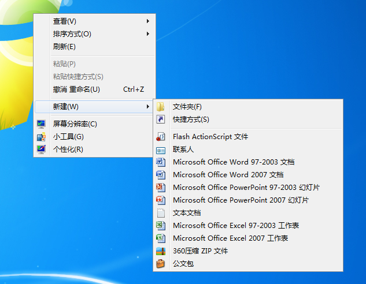Create Microsoft Office Word 97-2003 文档
The width and height of the screenshot is (366, 284).
248,162
